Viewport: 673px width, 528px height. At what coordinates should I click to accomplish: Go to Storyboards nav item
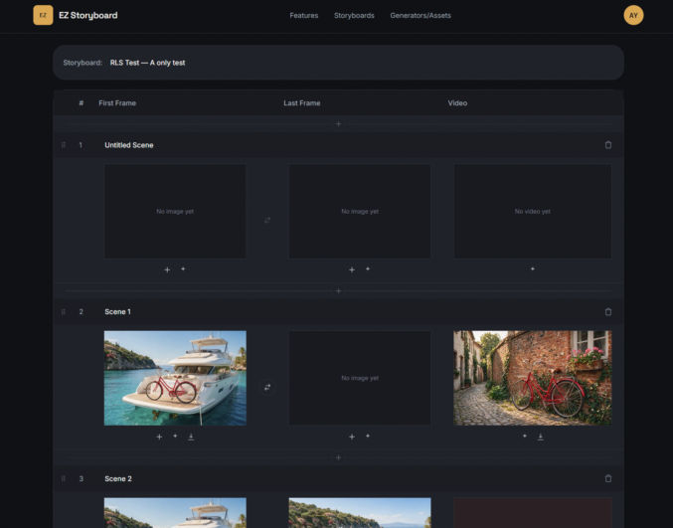pyautogui.click(x=354, y=16)
